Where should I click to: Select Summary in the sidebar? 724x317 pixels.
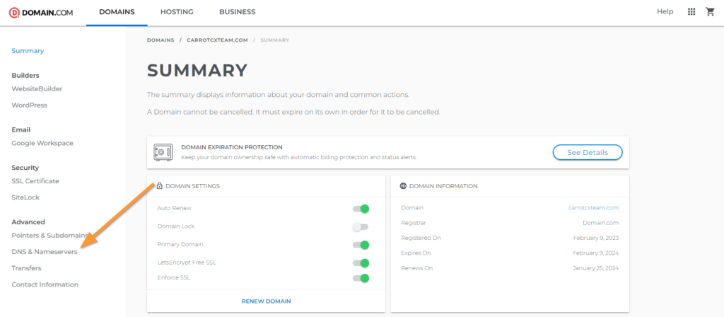[x=28, y=51]
